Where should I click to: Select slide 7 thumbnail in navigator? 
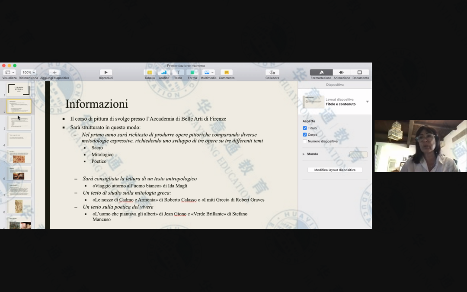[19, 189]
